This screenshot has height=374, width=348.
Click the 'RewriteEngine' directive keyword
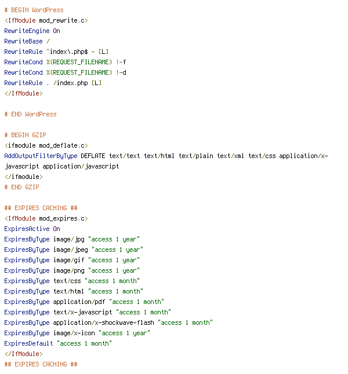[x=27, y=31]
